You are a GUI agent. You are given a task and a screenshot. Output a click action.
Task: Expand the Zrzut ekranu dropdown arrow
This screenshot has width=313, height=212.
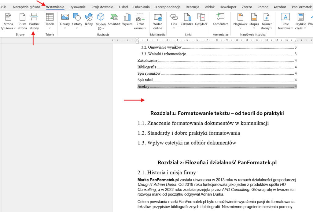(145, 28)
